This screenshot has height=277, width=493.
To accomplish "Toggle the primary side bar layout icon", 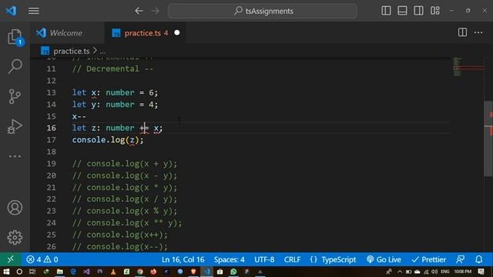I will 386,11.
